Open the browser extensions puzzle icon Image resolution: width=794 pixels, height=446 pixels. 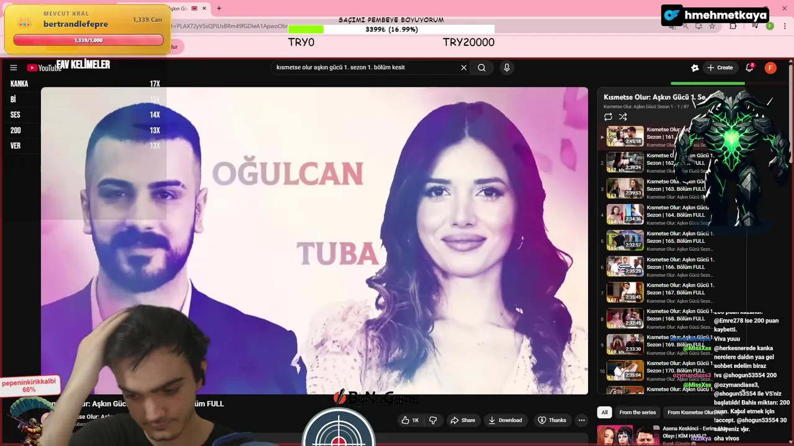[x=733, y=26]
